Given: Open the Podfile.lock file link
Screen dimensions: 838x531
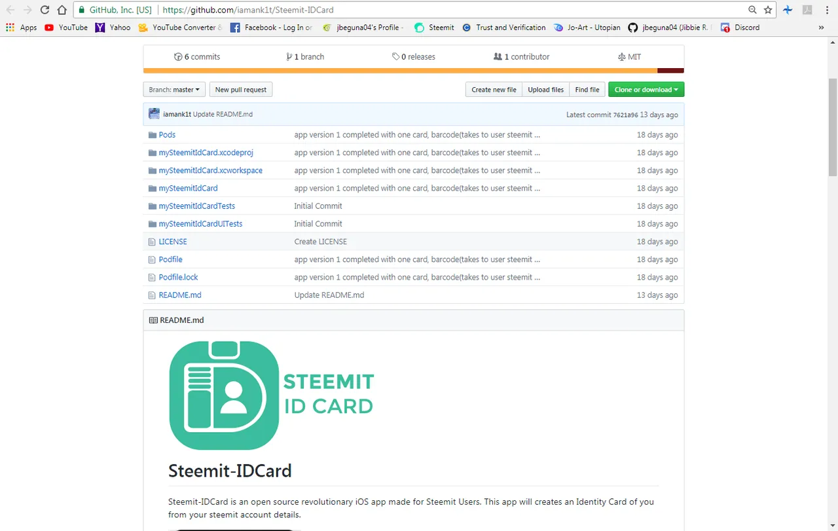Looking at the screenshot, I should [x=178, y=278].
